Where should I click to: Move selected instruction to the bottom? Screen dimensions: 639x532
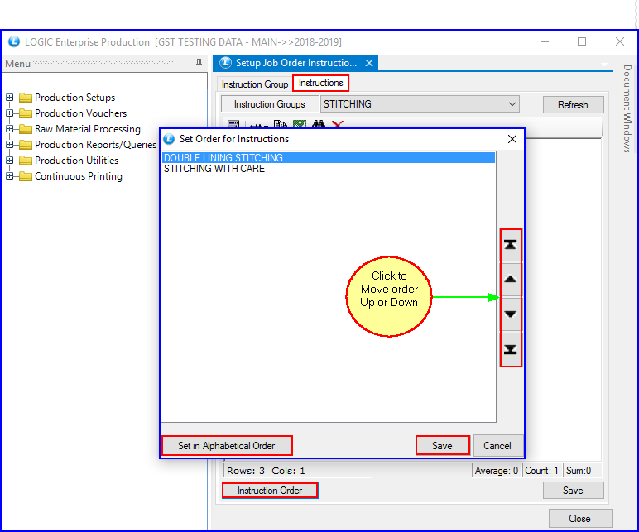(x=511, y=349)
